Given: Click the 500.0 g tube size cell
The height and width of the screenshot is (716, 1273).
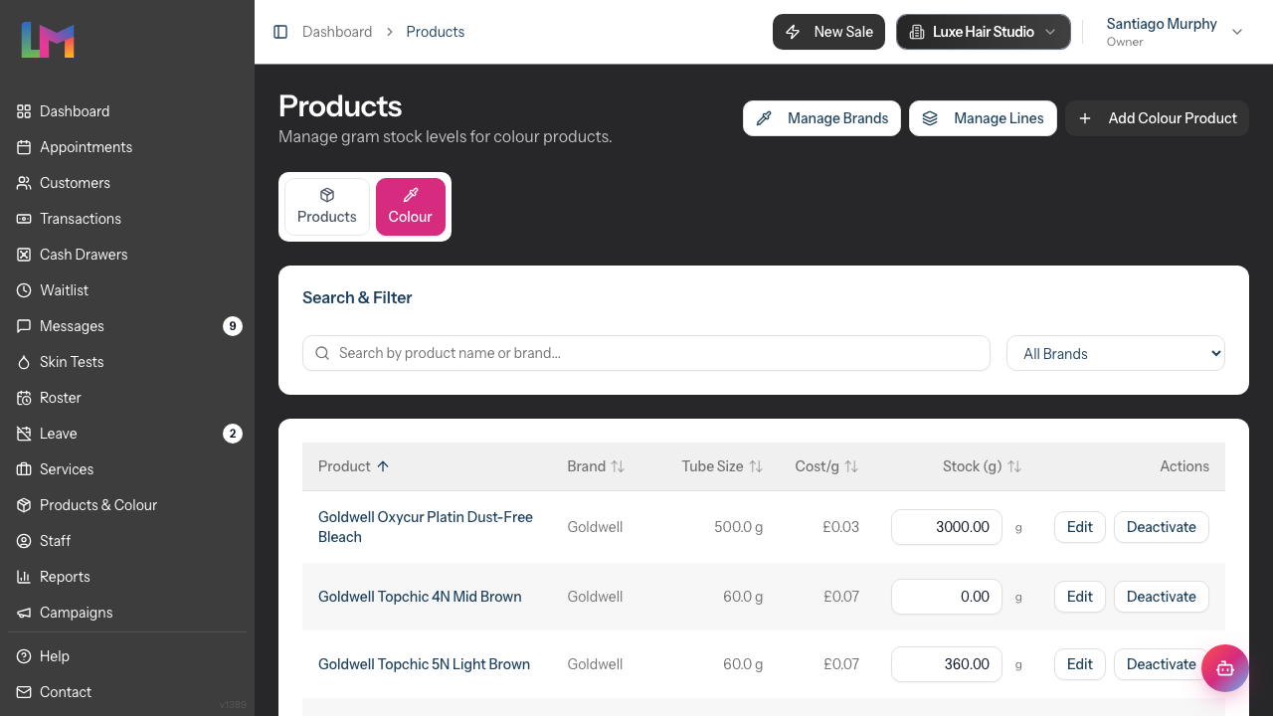Looking at the screenshot, I should (739, 527).
